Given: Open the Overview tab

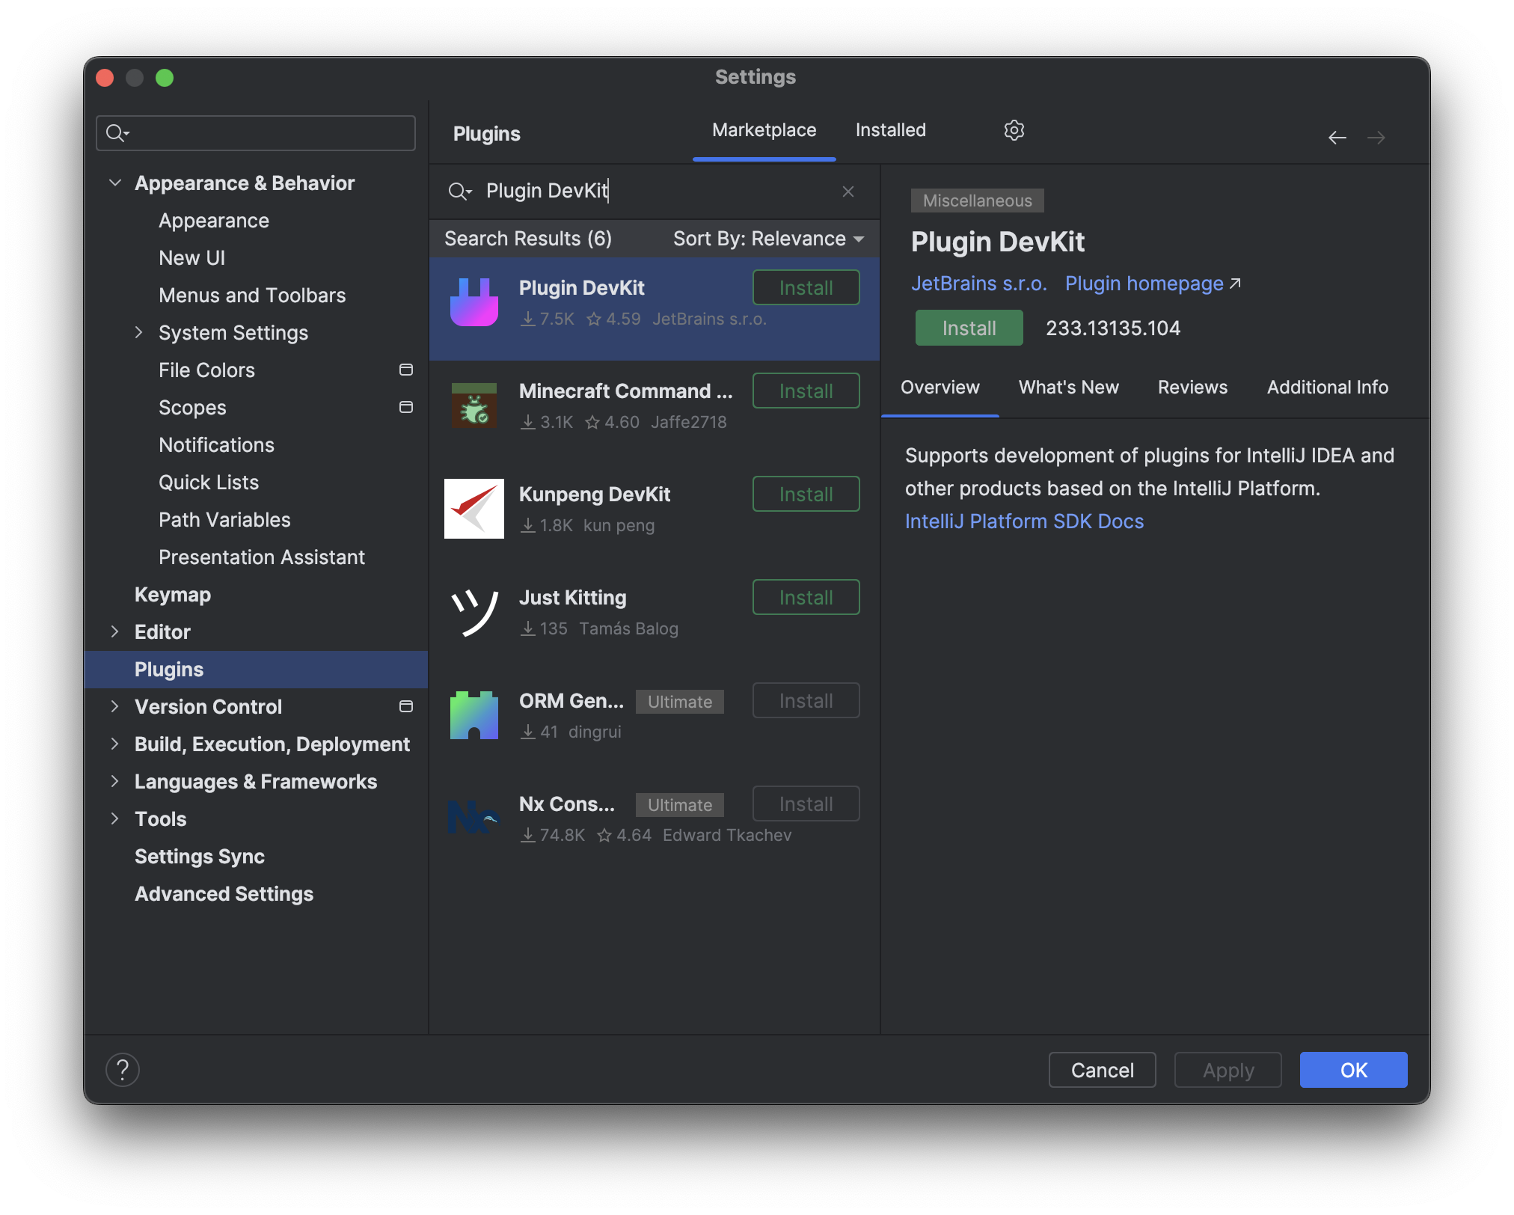Looking at the screenshot, I should [940, 388].
